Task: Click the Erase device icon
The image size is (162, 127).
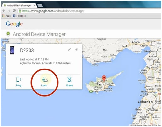Action: (69, 80)
